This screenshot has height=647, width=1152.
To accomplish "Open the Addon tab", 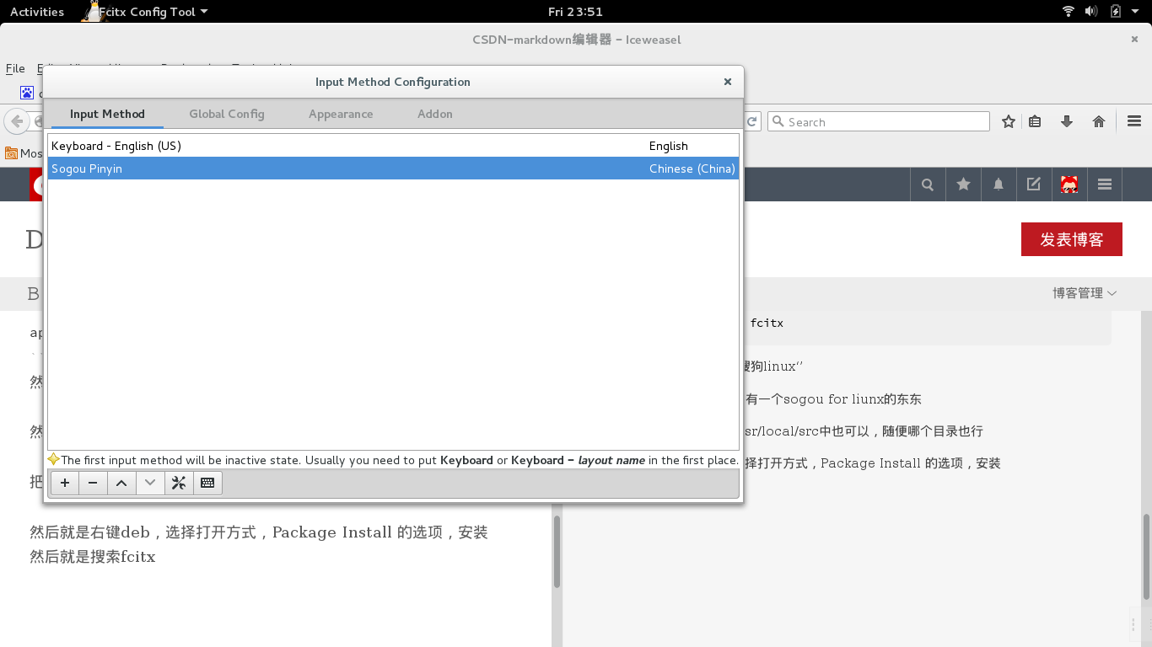I will pyautogui.click(x=435, y=114).
